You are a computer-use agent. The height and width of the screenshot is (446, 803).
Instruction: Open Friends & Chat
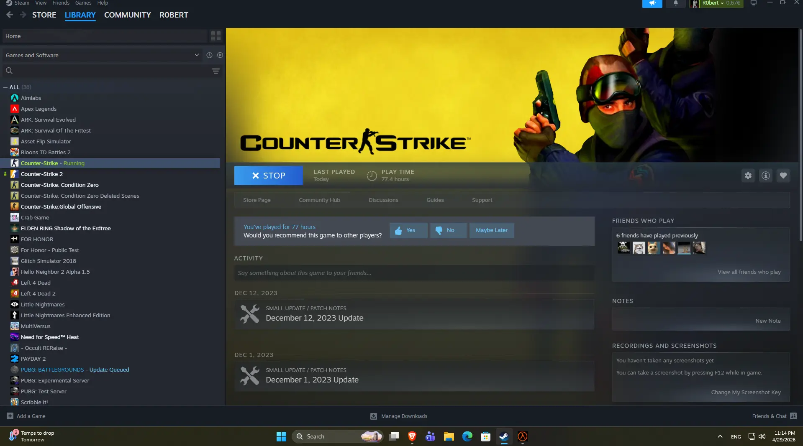[x=774, y=416]
